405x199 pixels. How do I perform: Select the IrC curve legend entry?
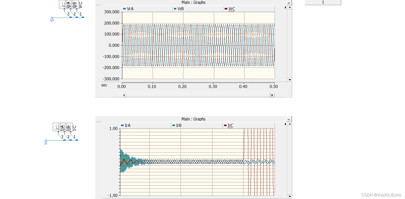click(x=249, y=126)
